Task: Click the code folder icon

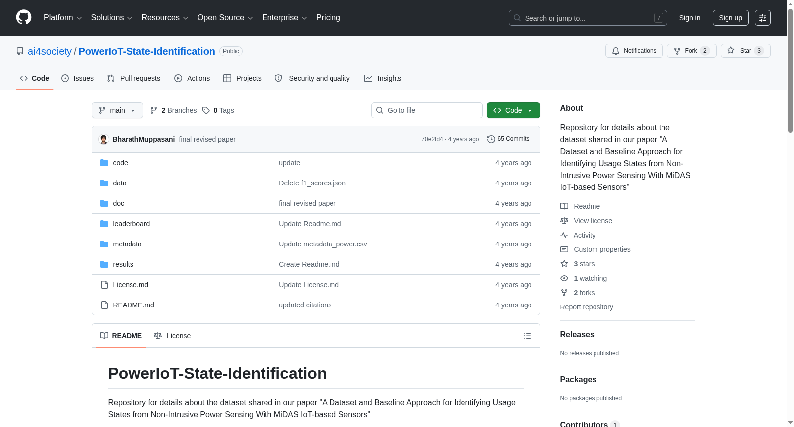Action: [x=104, y=163]
